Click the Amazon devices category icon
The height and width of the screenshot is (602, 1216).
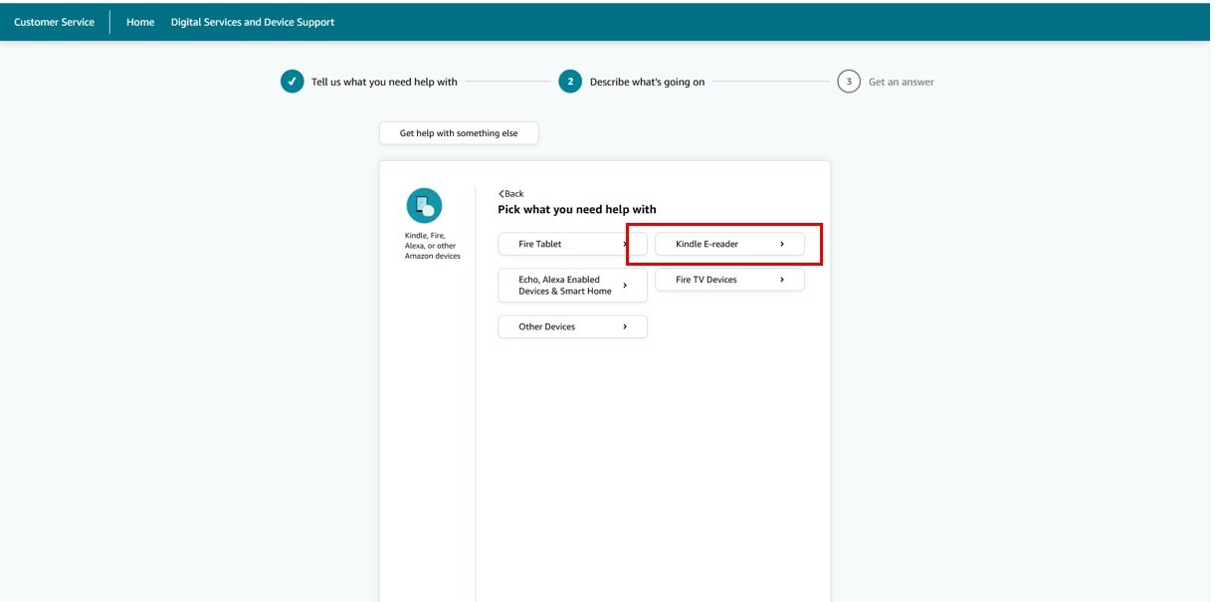(x=425, y=205)
